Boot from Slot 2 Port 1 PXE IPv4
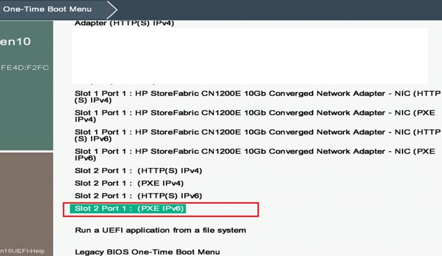Viewport: 442px width, 256px height. 116,183
